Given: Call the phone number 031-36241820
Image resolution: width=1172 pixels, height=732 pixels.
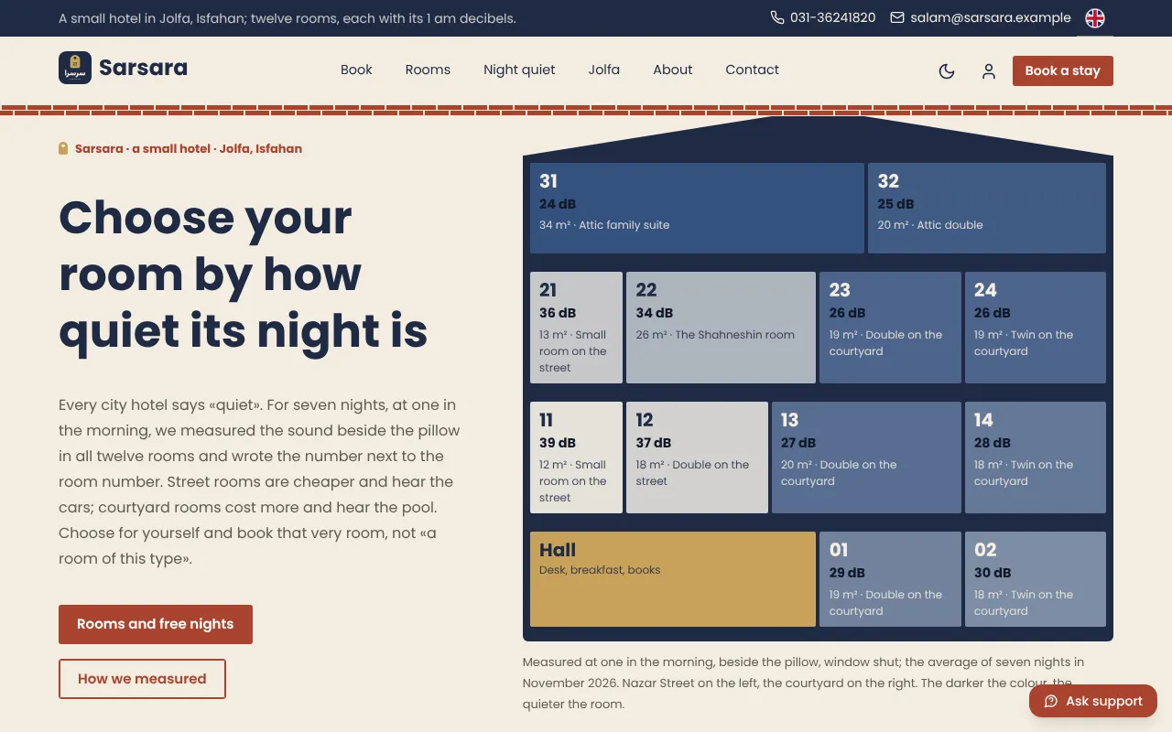Looking at the screenshot, I should tap(823, 17).
